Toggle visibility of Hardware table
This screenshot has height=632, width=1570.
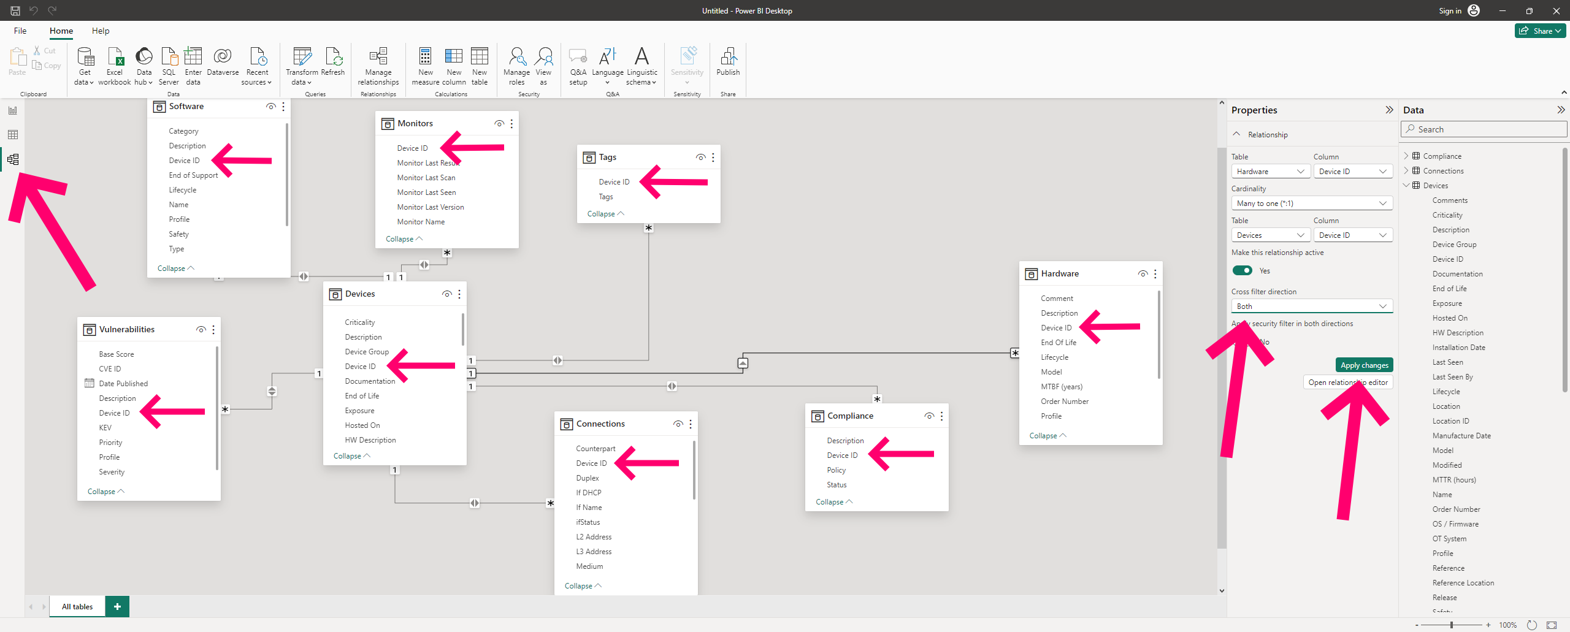pos(1143,274)
